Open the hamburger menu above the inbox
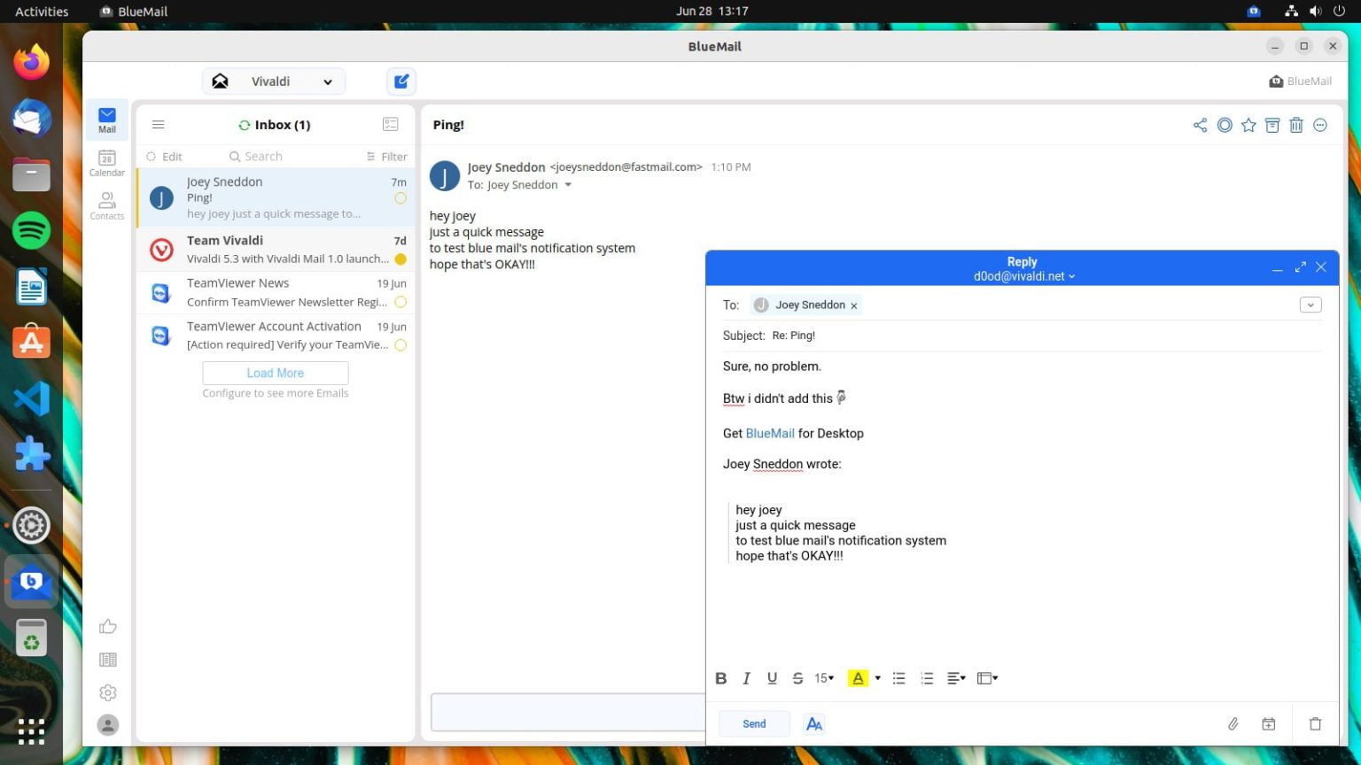1361x765 pixels. click(x=159, y=125)
